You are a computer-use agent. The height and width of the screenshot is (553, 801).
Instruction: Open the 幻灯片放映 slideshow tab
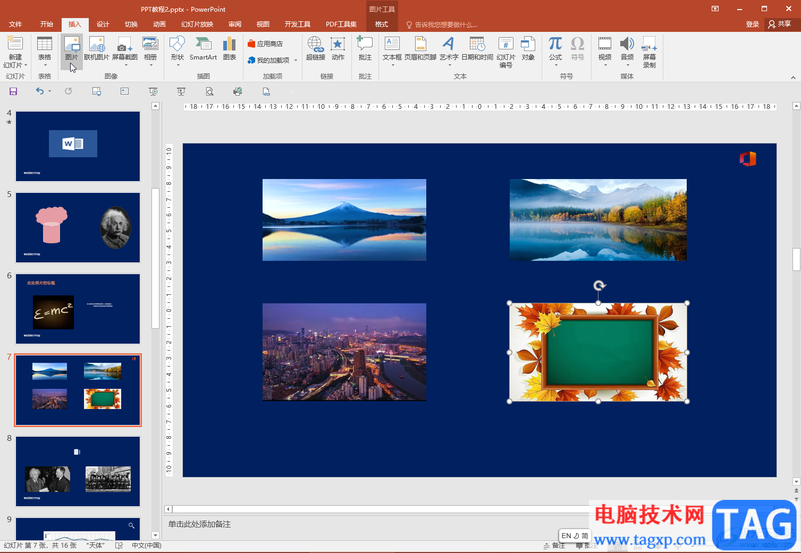[x=197, y=24]
